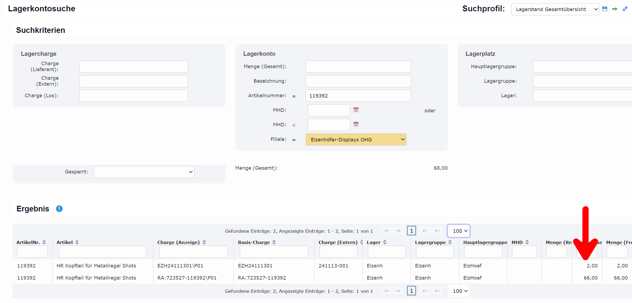Open profile settings with the blue gears icon
Screen dimensions: 632x303
pyautogui.click(x=625, y=9)
